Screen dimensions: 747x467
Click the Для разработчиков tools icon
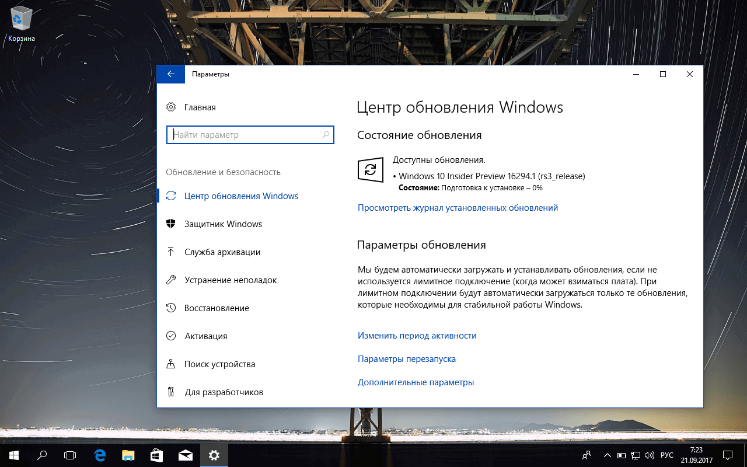point(170,392)
